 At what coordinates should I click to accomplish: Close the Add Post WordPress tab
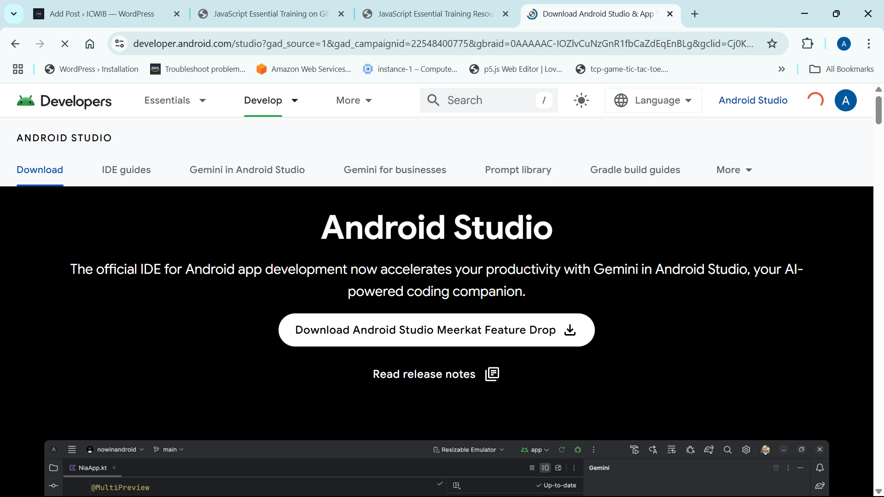(x=177, y=14)
